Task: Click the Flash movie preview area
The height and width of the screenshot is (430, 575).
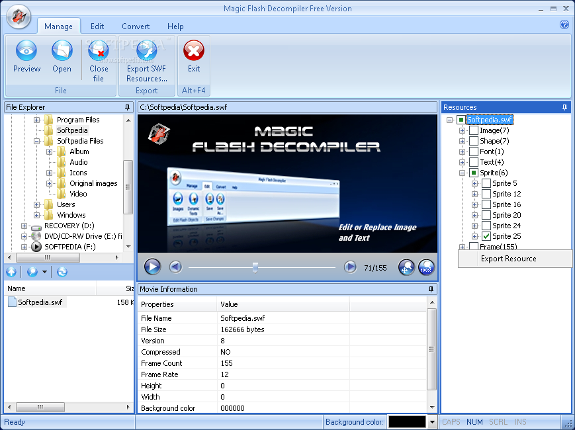Action: pyautogui.click(x=287, y=183)
